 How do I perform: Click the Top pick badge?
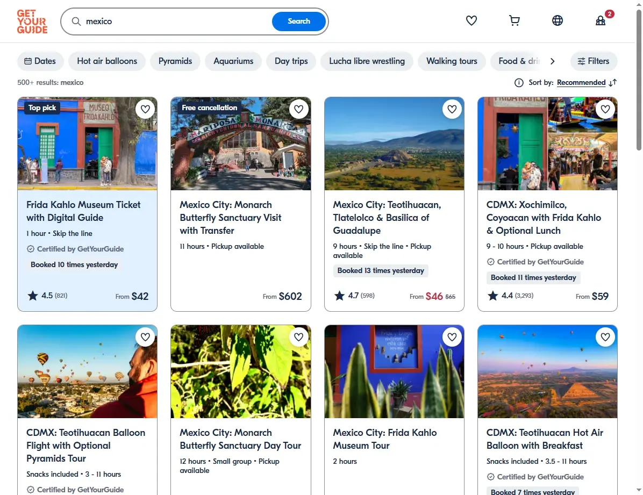tap(42, 108)
